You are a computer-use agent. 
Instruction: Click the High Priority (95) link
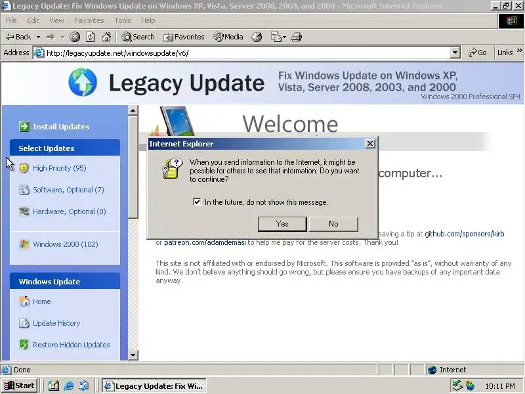point(59,168)
